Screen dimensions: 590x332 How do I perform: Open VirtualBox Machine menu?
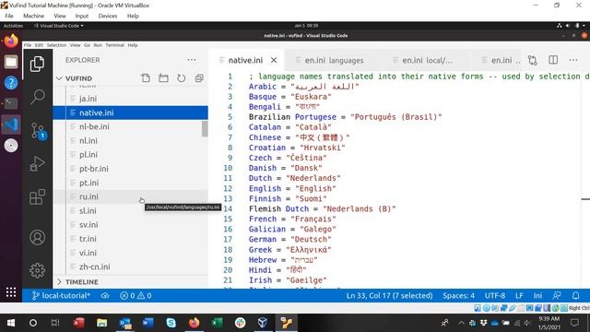(x=33, y=16)
